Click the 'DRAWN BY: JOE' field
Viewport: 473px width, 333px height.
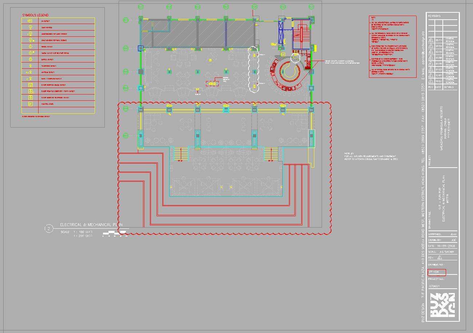click(x=442, y=240)
